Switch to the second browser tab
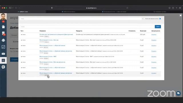The width and height of the screenshot is (183, 103). tap(69, 12)
